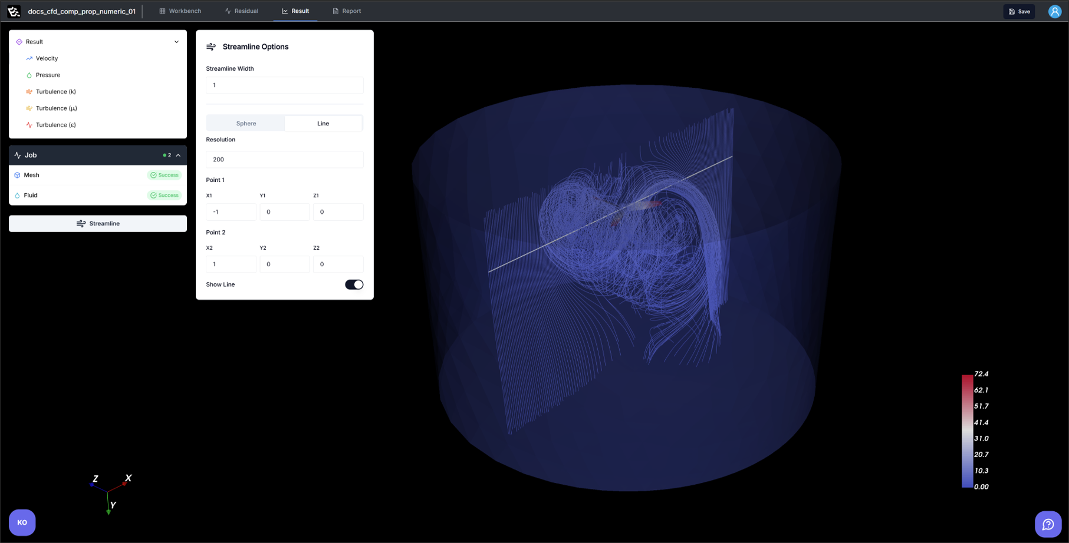Image resolution: width=1069 pixels, height=543 pixels.
Task: Turn off the Show Line toggle
Action: (x=354, y=284)
